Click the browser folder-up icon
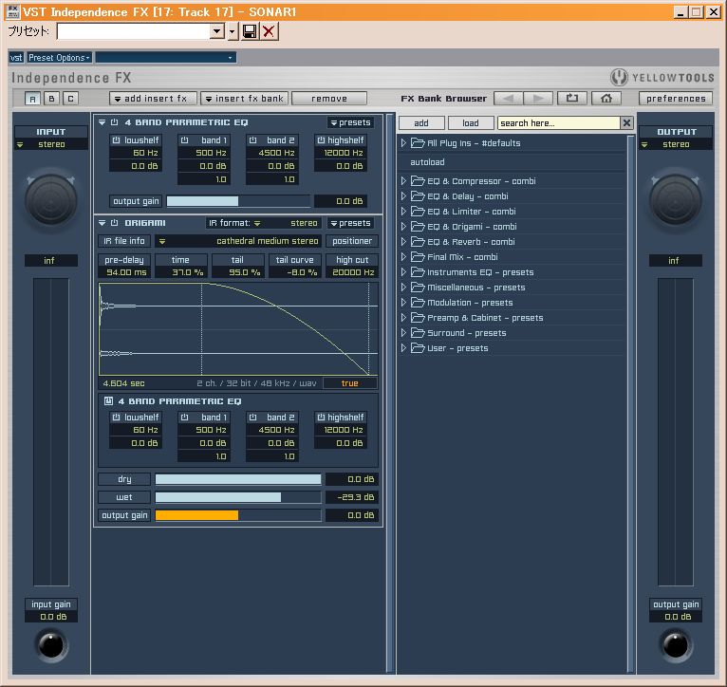This screenshot has width=727, height=687. (572, 99)
